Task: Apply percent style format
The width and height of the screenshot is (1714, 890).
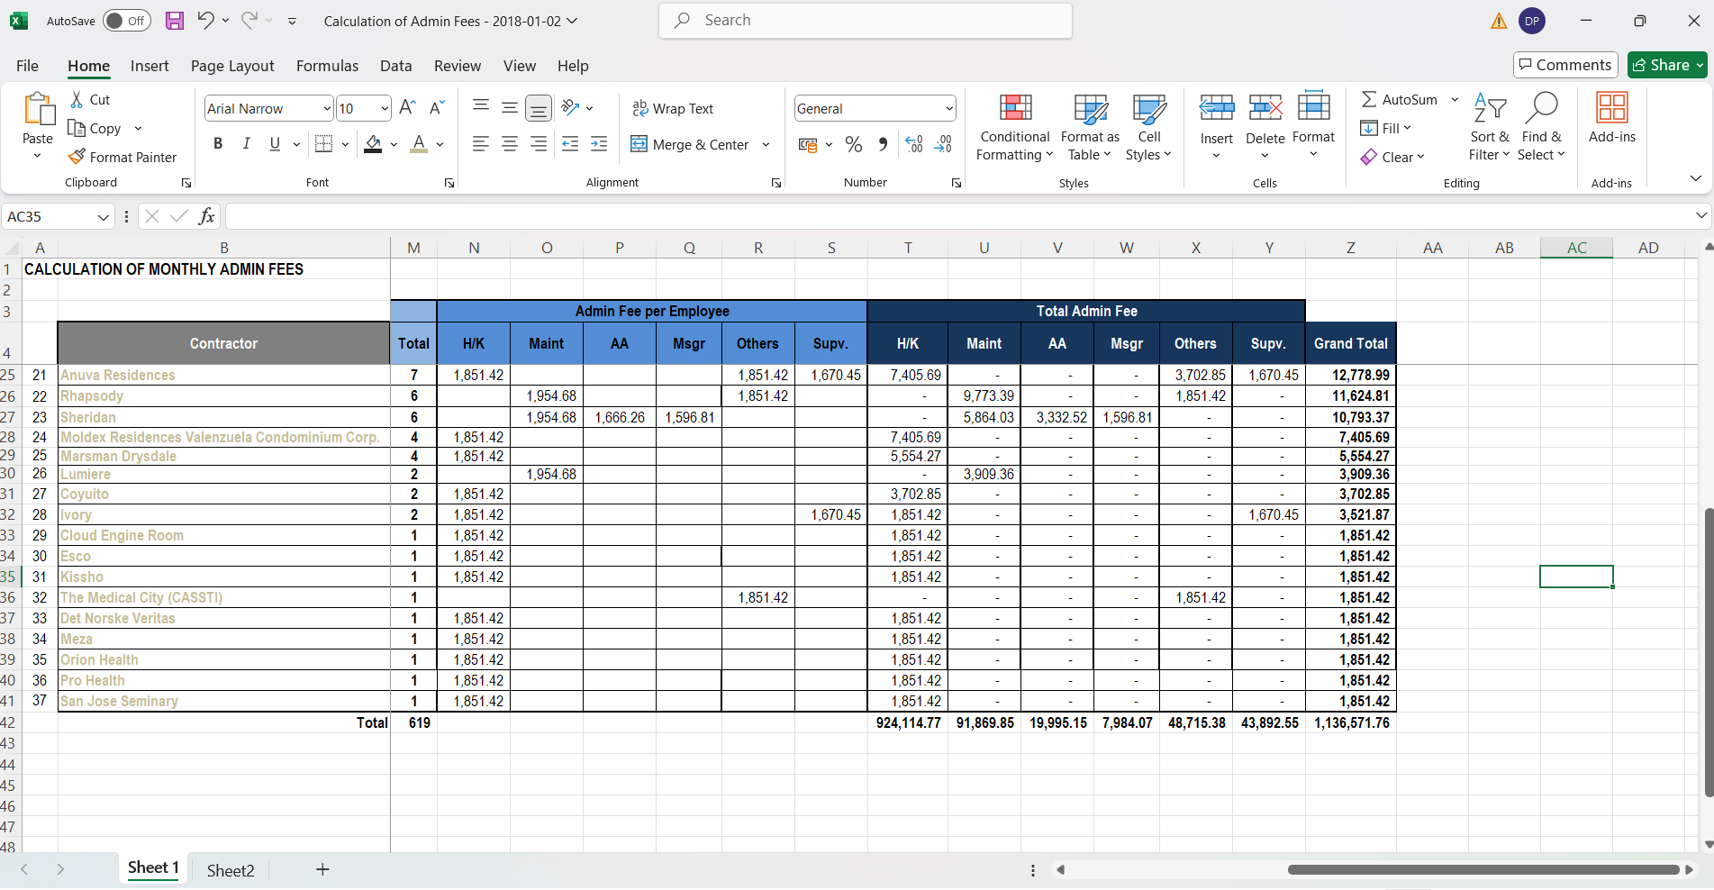Action: (x=854, y=144)
